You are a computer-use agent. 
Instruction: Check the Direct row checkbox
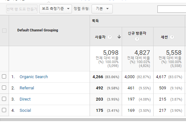click(x=4, y=99)
